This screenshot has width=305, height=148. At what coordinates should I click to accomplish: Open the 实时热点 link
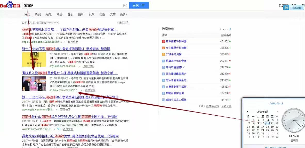(x=226, y=106)
